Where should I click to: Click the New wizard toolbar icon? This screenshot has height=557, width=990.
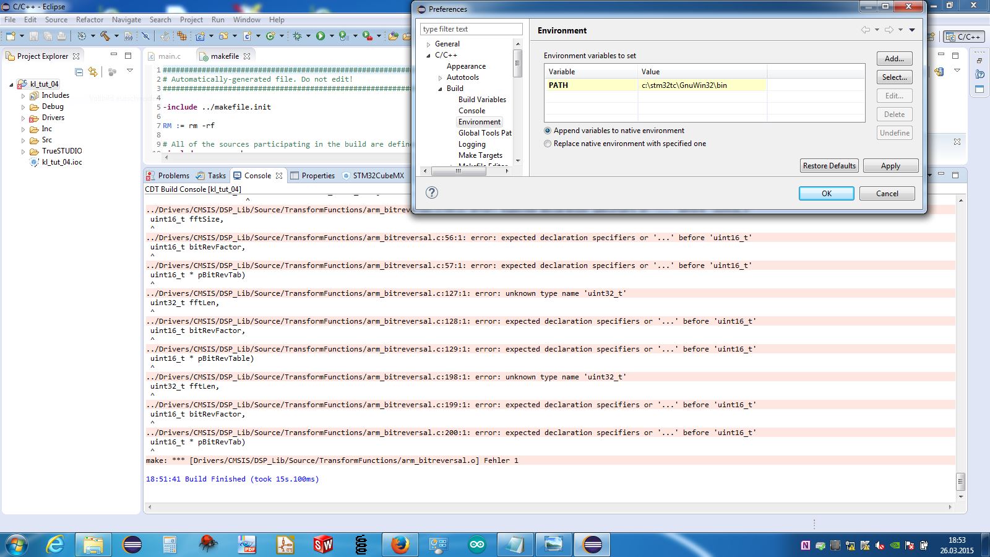point(11,36)
